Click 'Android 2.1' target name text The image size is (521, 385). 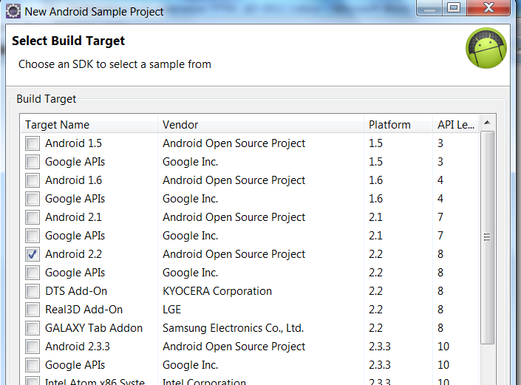coord(73,217)
